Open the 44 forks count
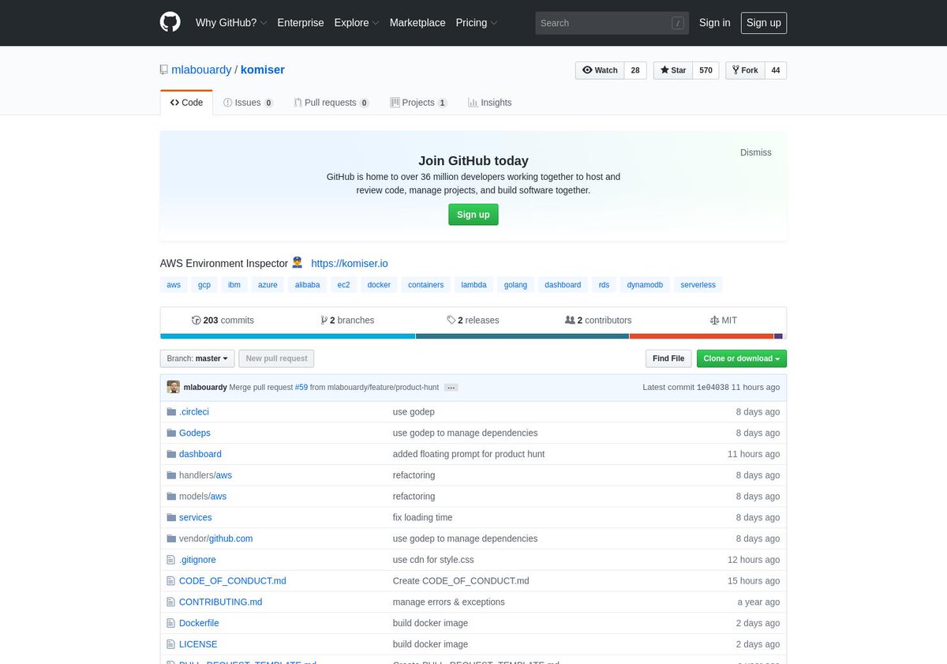 tap(776, 70)
